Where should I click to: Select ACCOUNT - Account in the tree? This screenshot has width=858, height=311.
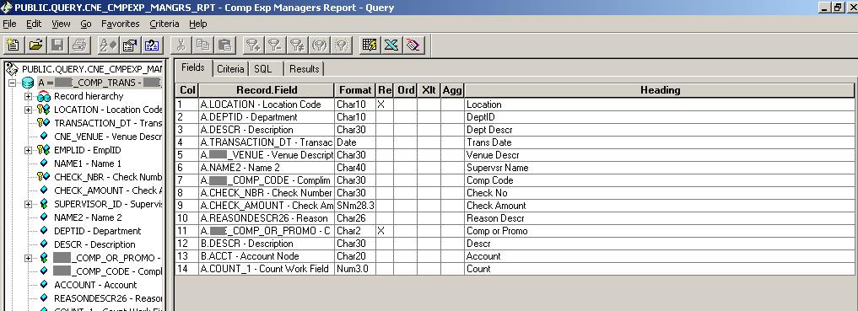click(x=95, y=285)
